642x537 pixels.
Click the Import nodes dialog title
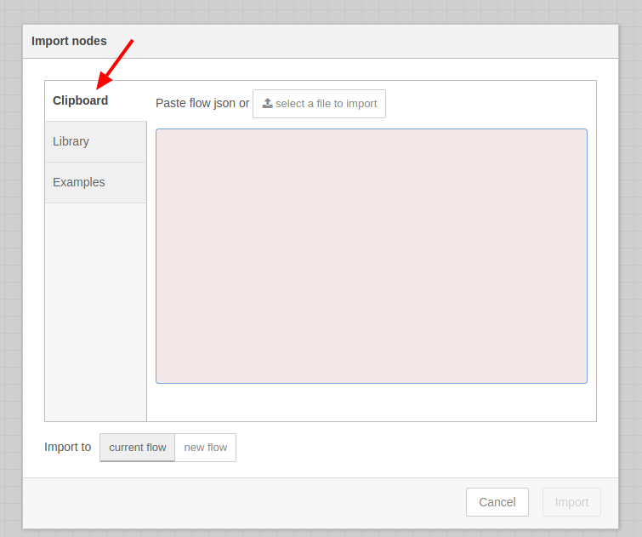(69, 41)
